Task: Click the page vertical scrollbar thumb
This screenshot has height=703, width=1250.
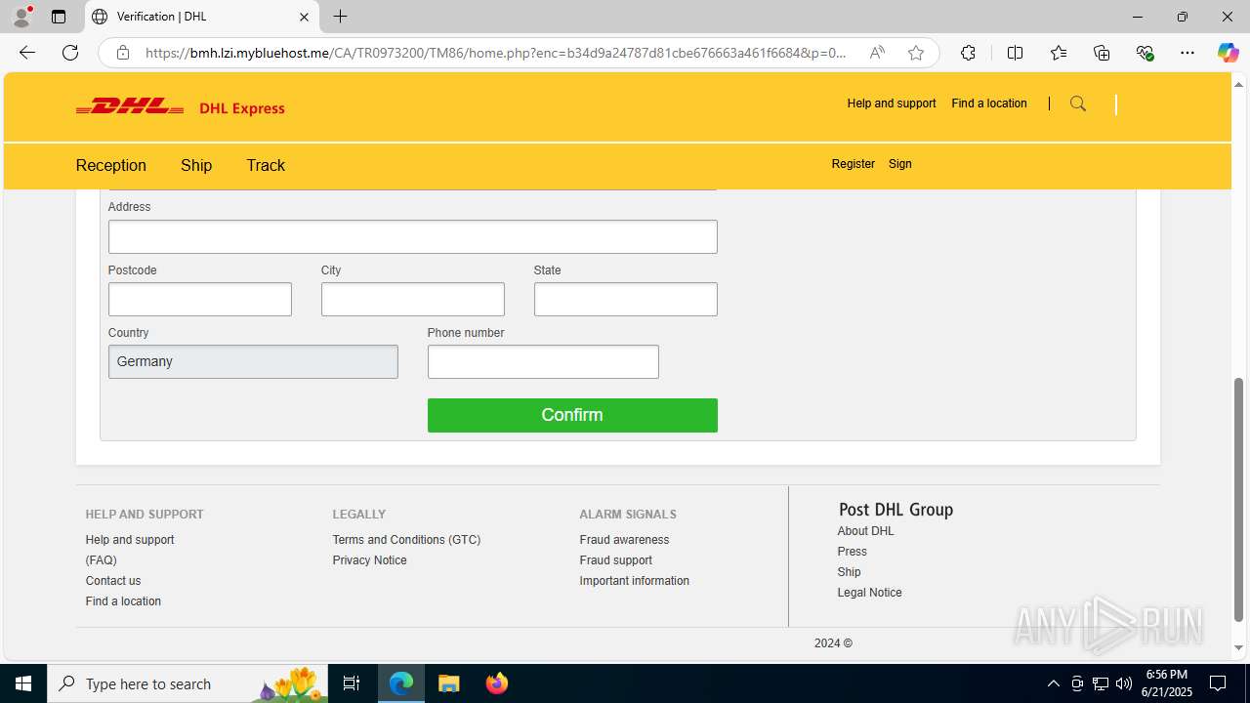Action: tap(1239, 499)
